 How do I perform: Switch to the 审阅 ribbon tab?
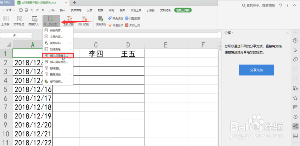pyautogui.click(x=112, y=10)
